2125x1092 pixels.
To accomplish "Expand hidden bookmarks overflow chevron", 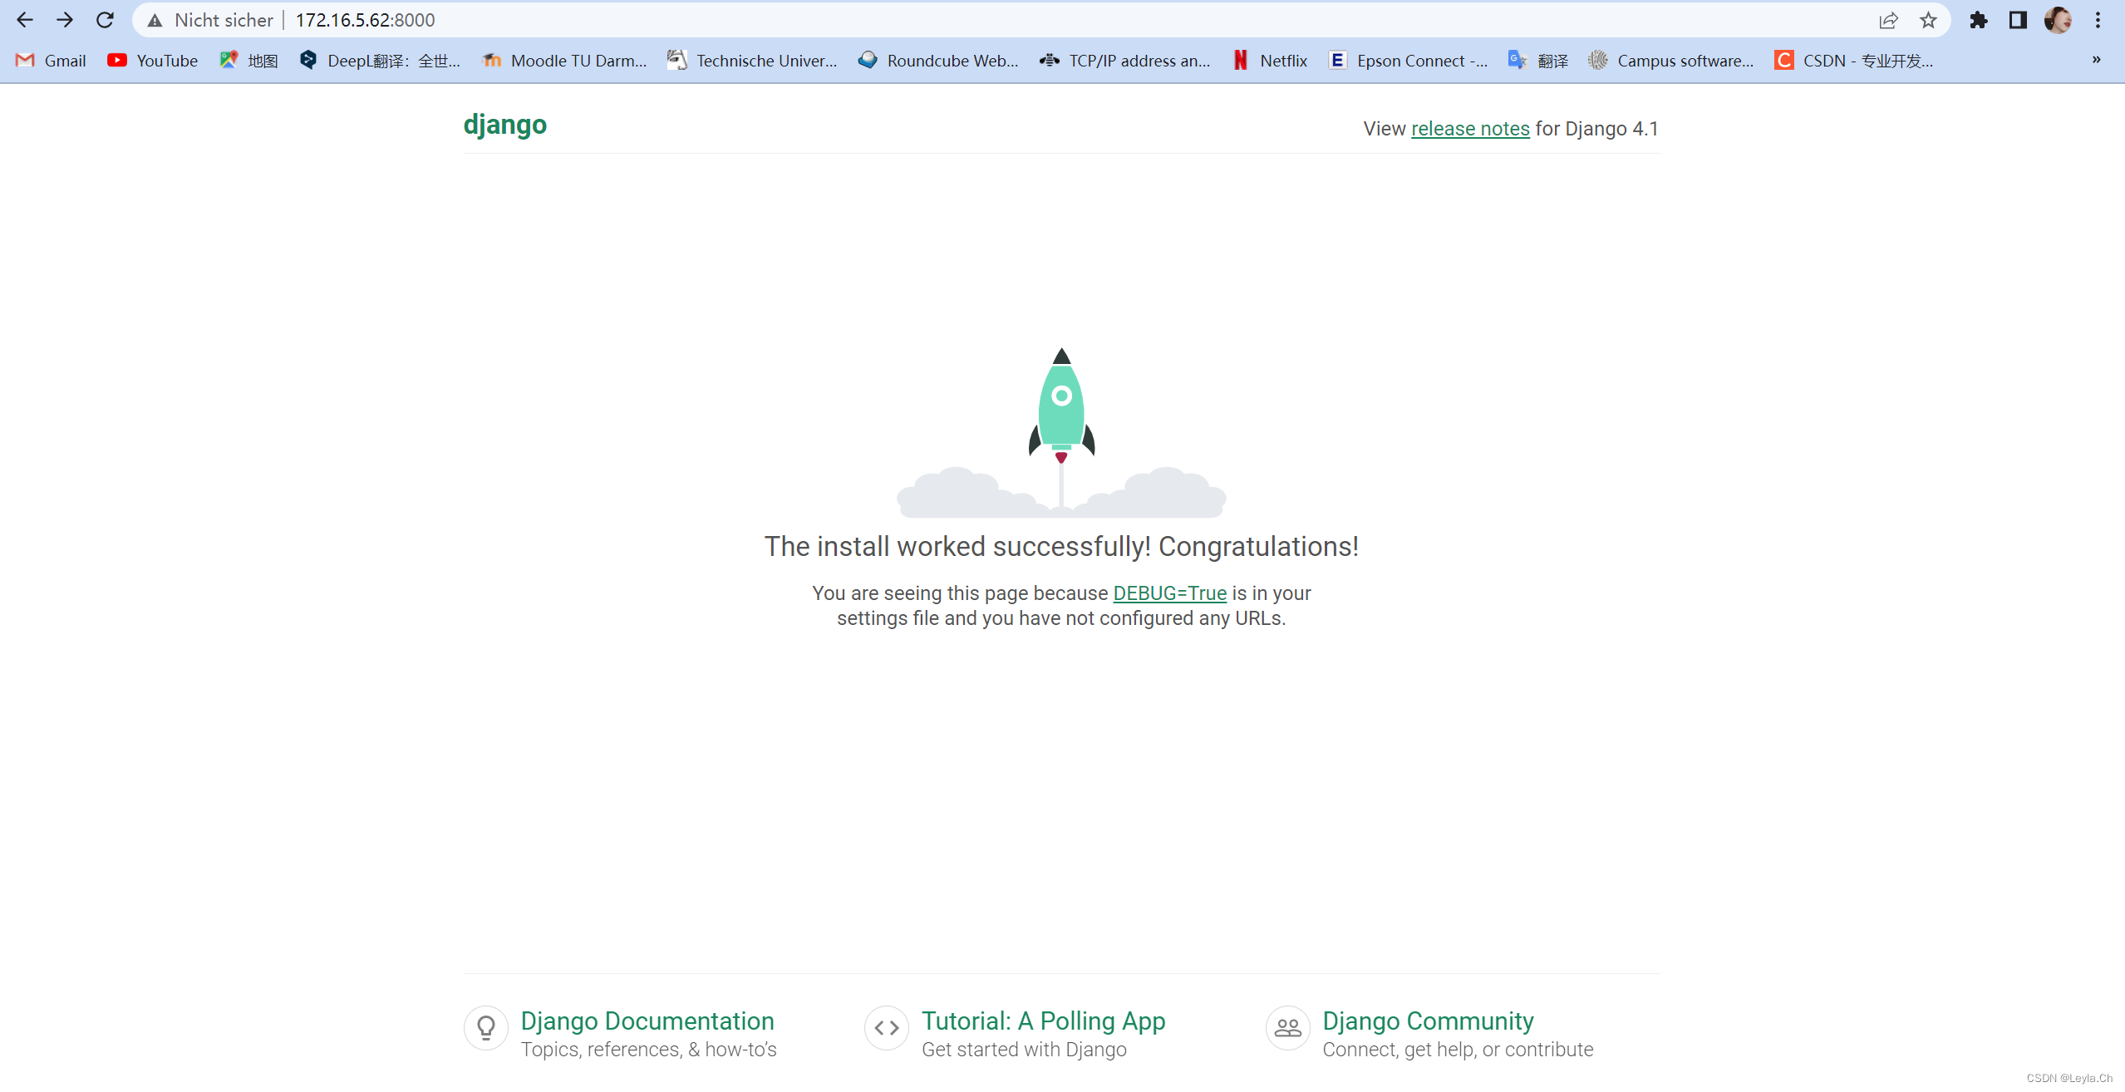I will point(2096,60).
